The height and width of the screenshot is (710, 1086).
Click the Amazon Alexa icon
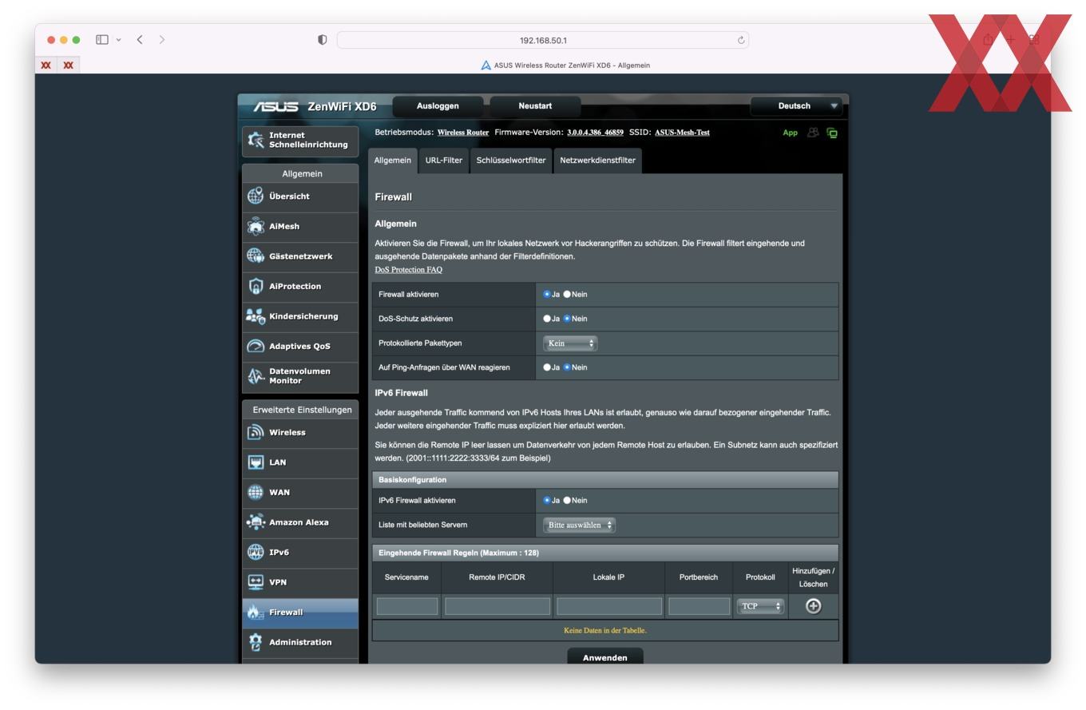click(256, 522)
